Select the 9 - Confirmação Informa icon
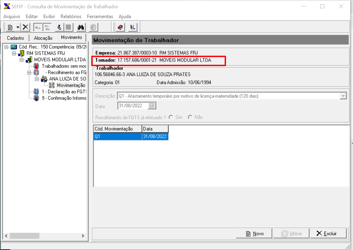 [37, 98]
